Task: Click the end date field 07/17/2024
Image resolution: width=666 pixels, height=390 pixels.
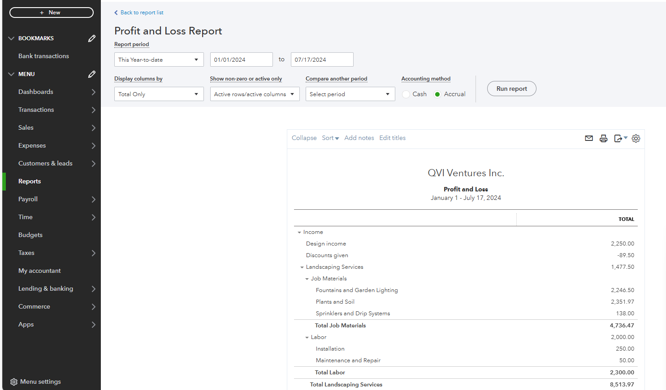Action: [322, 59]
